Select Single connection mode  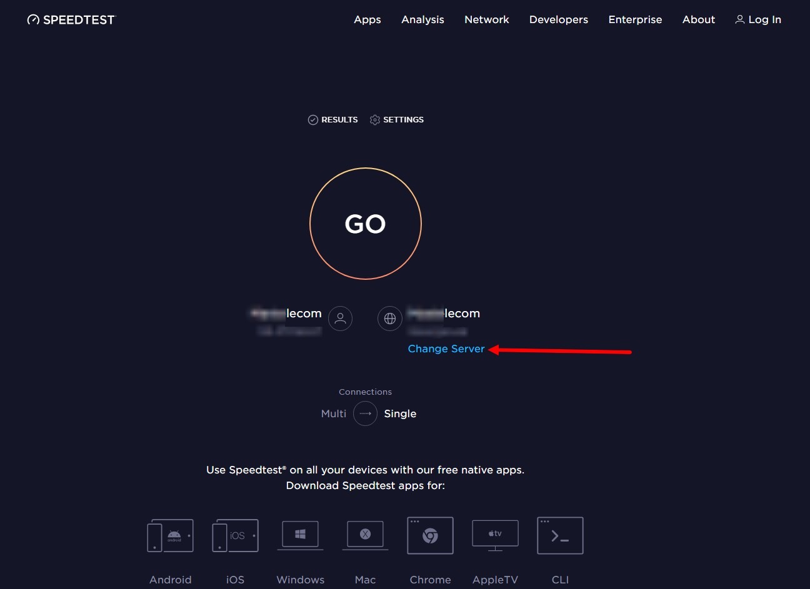pyautogui.click(x=400, y=413)
